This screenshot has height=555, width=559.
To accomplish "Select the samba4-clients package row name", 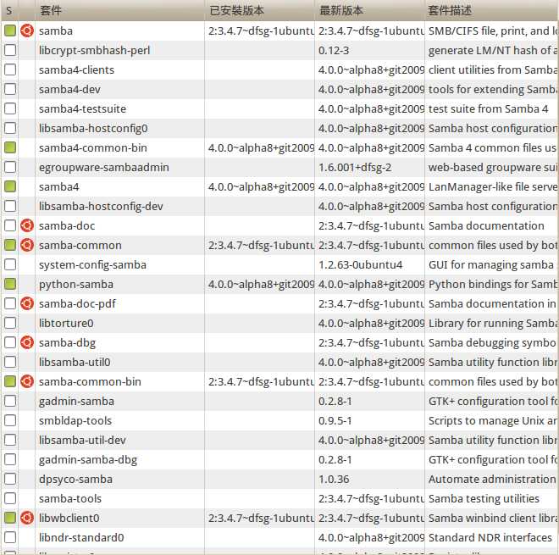I will click(76, 70).
